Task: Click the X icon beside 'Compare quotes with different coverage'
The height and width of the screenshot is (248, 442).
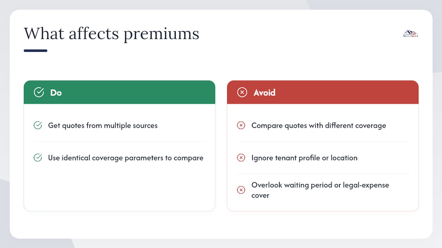Action: coord(241,125)
